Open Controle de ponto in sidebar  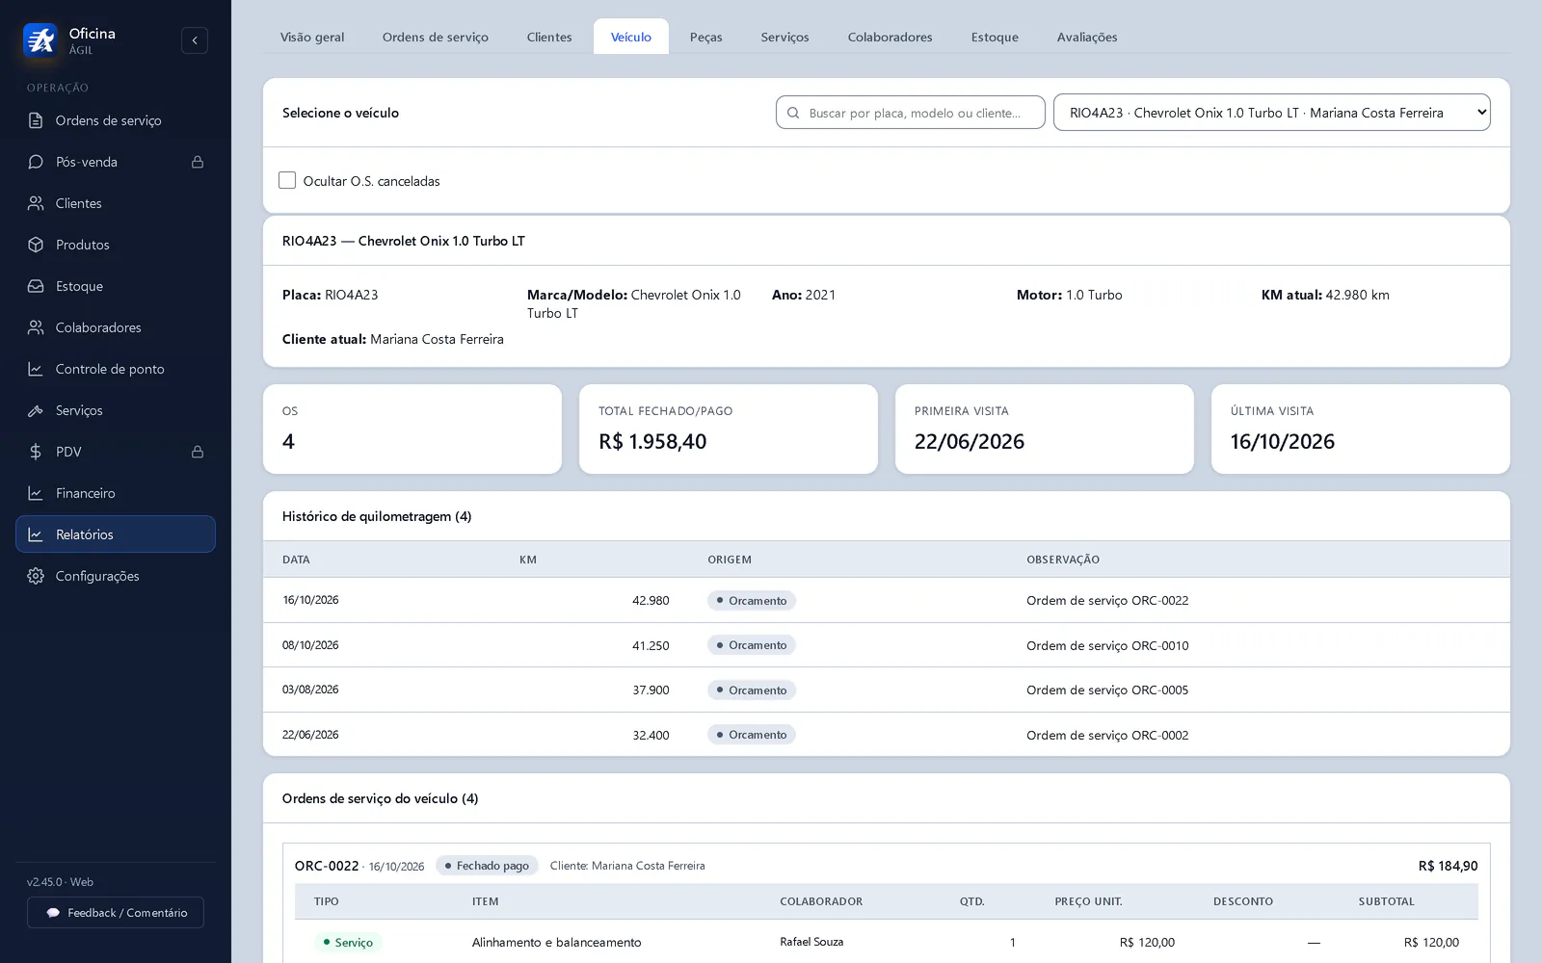click(x=116, y=369)
